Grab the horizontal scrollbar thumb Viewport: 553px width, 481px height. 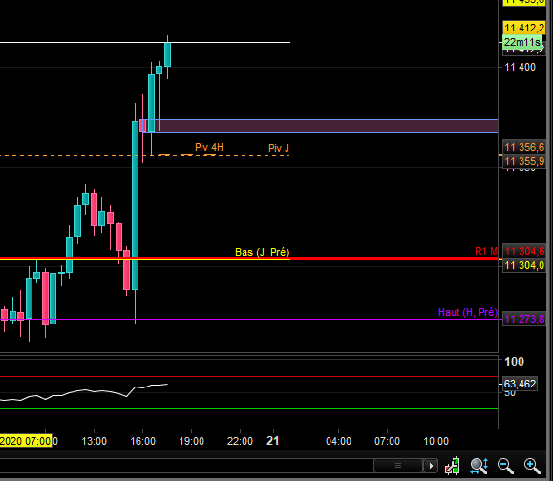coord(398,466)
